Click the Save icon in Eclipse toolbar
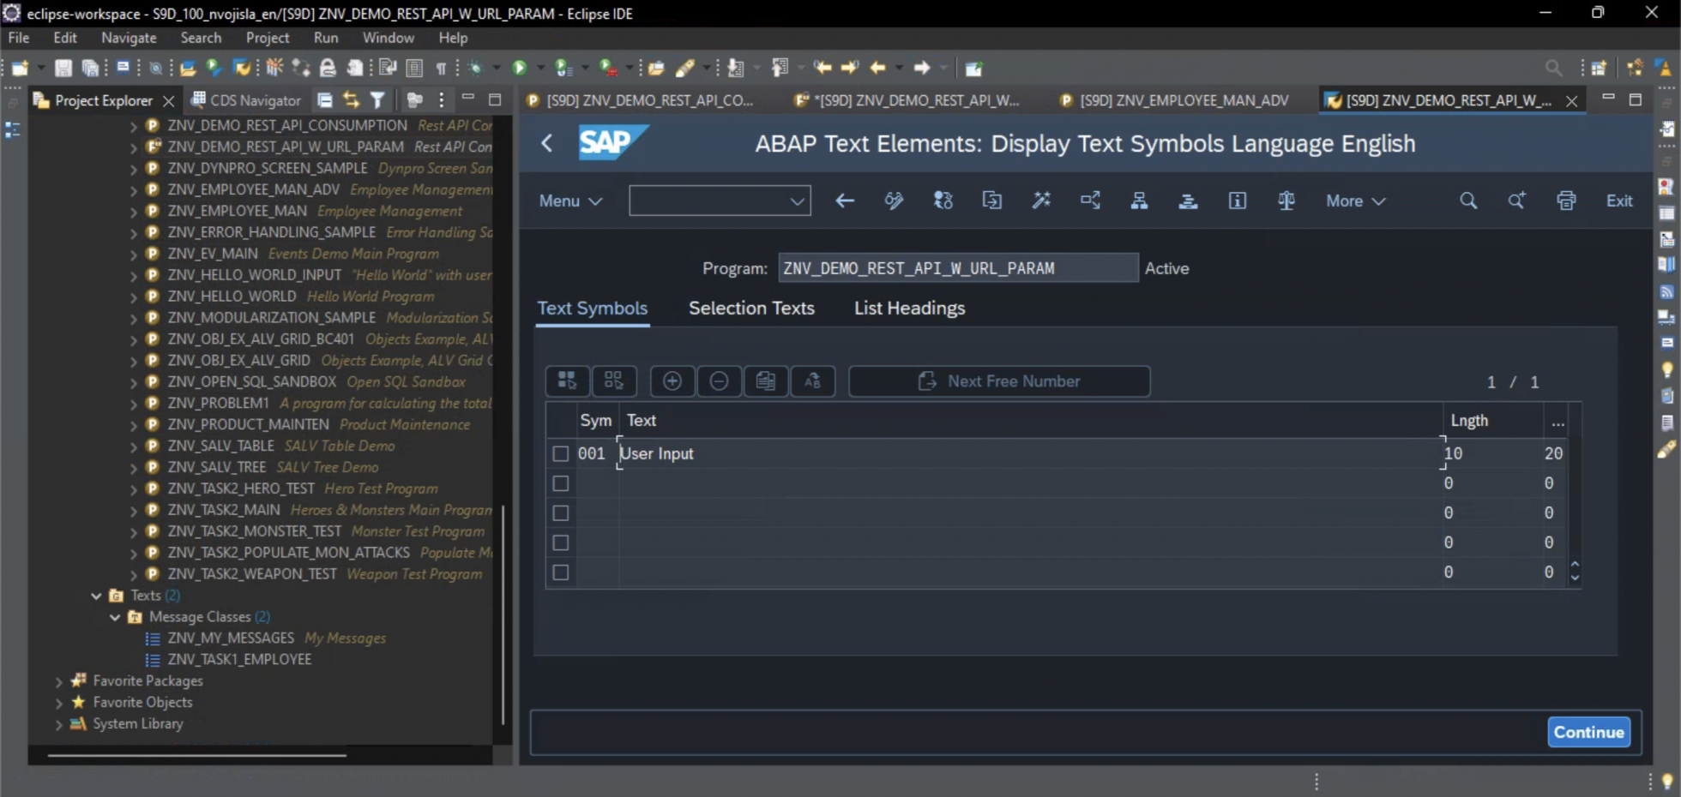Viewport: 1681px width, 797px height. coord(63,68)
